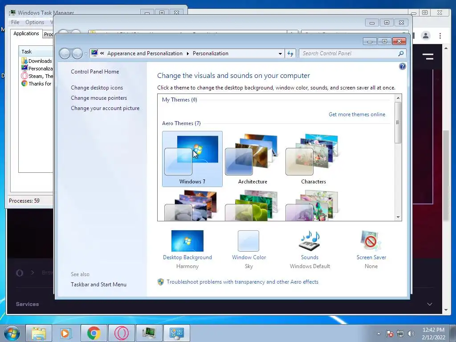Image resolution: width=456 pixels, height=342 pixels.
Task: Click the themes list scroll down arrow
Action: (x=398, y=217)
